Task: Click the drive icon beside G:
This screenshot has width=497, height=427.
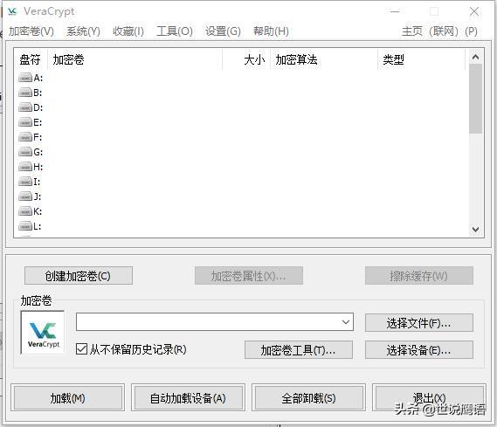Action: [25, 152]
